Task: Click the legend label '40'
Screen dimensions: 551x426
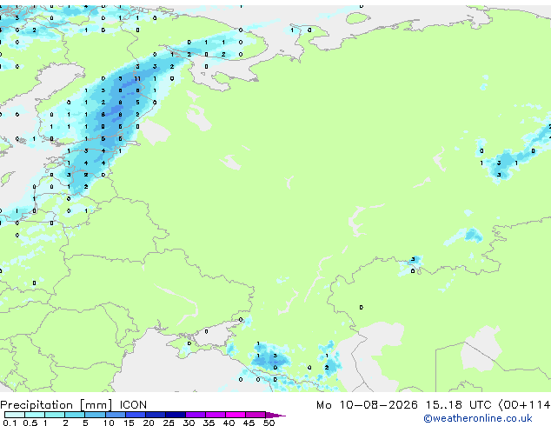Action: point(229,423)
